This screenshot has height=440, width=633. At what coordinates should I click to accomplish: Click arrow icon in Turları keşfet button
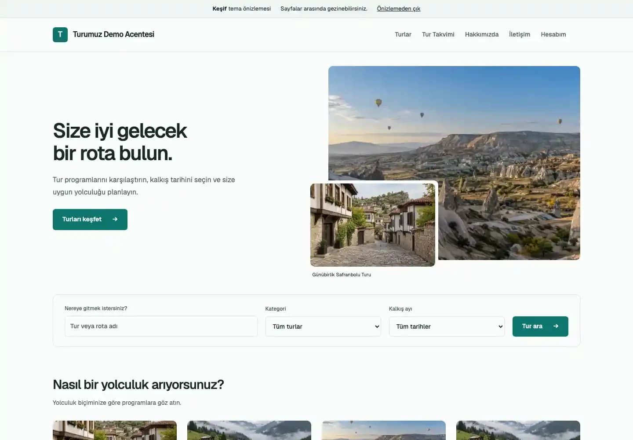[x=115, y=219]
